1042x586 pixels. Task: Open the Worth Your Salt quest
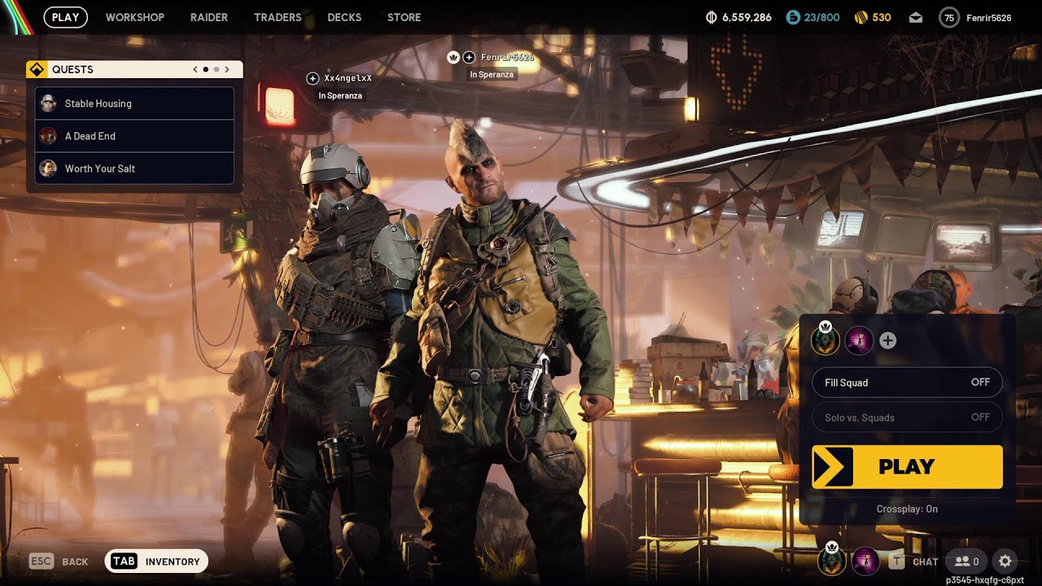click(x=134, y=168)
